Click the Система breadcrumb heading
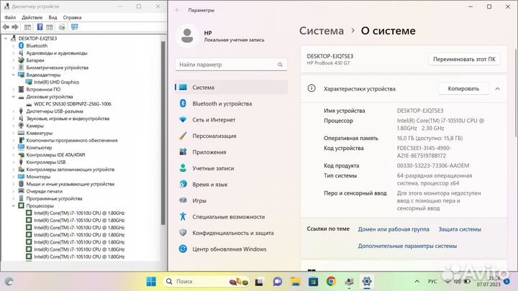This screenshot has height=291, width=518. [322, 31]
